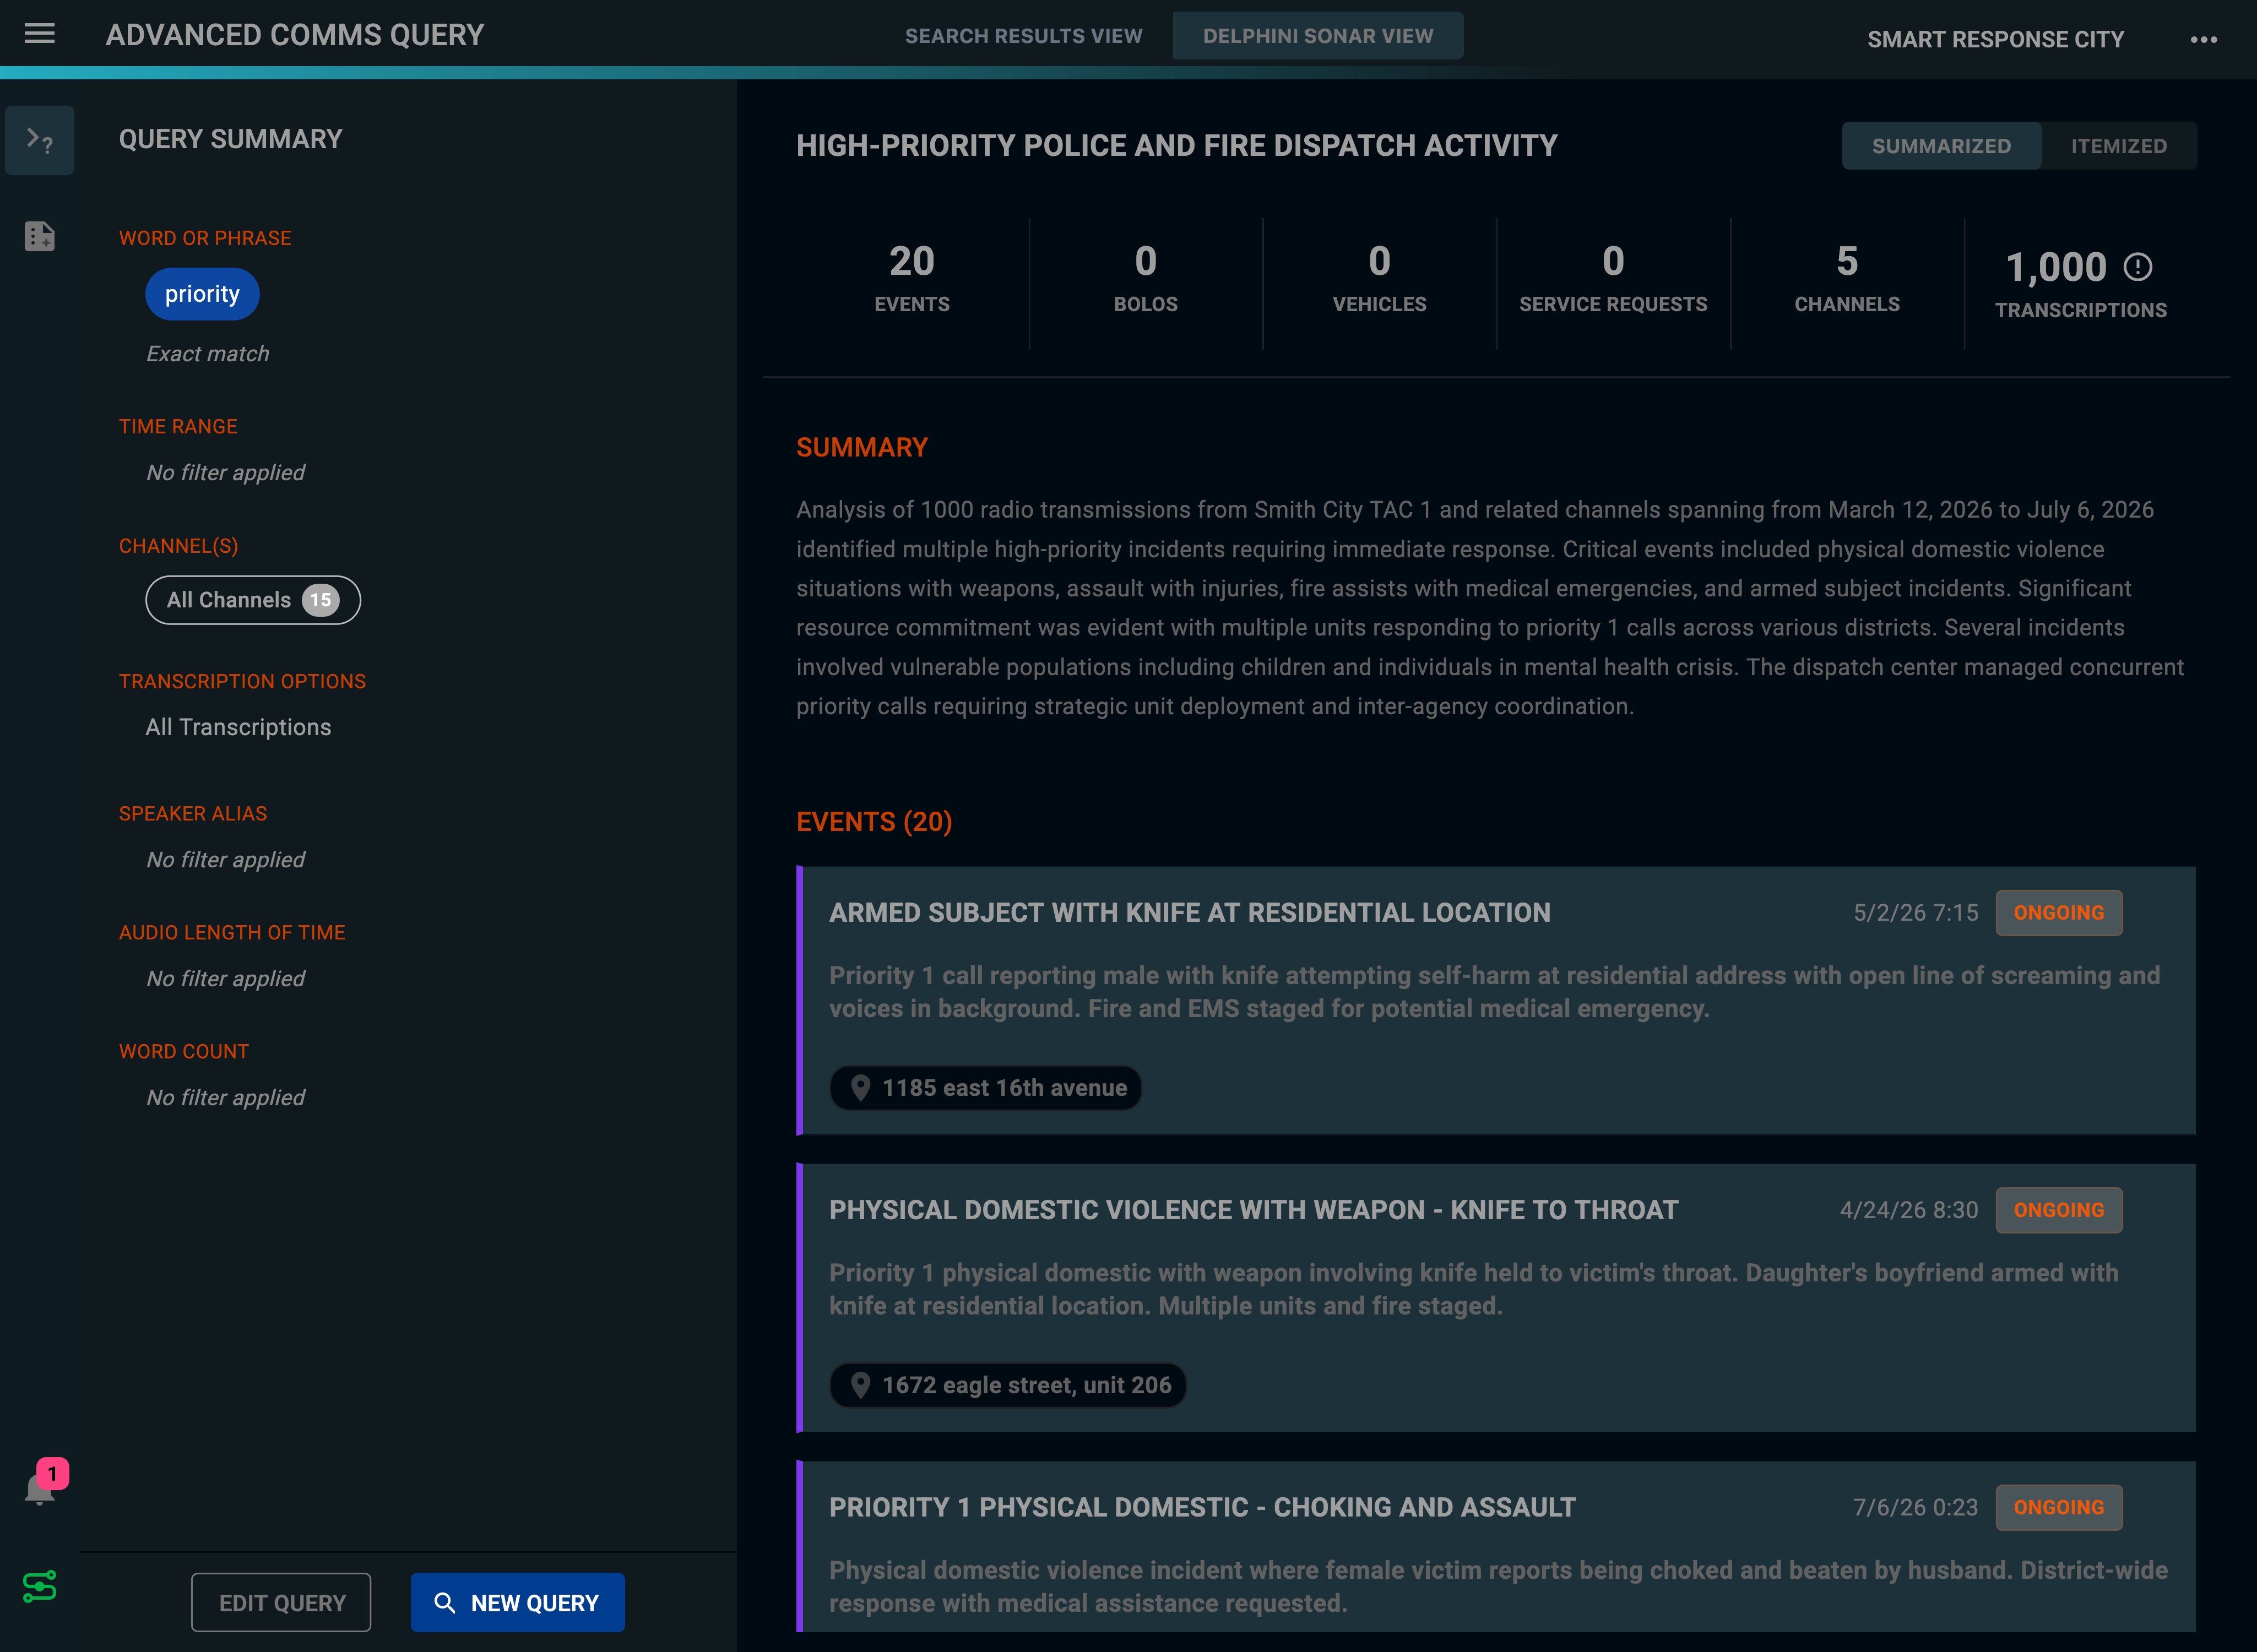The width and height of the screenshot is (2257, 1652).
Task: Click the Query Summary panel title
Action: pos(231,139)
